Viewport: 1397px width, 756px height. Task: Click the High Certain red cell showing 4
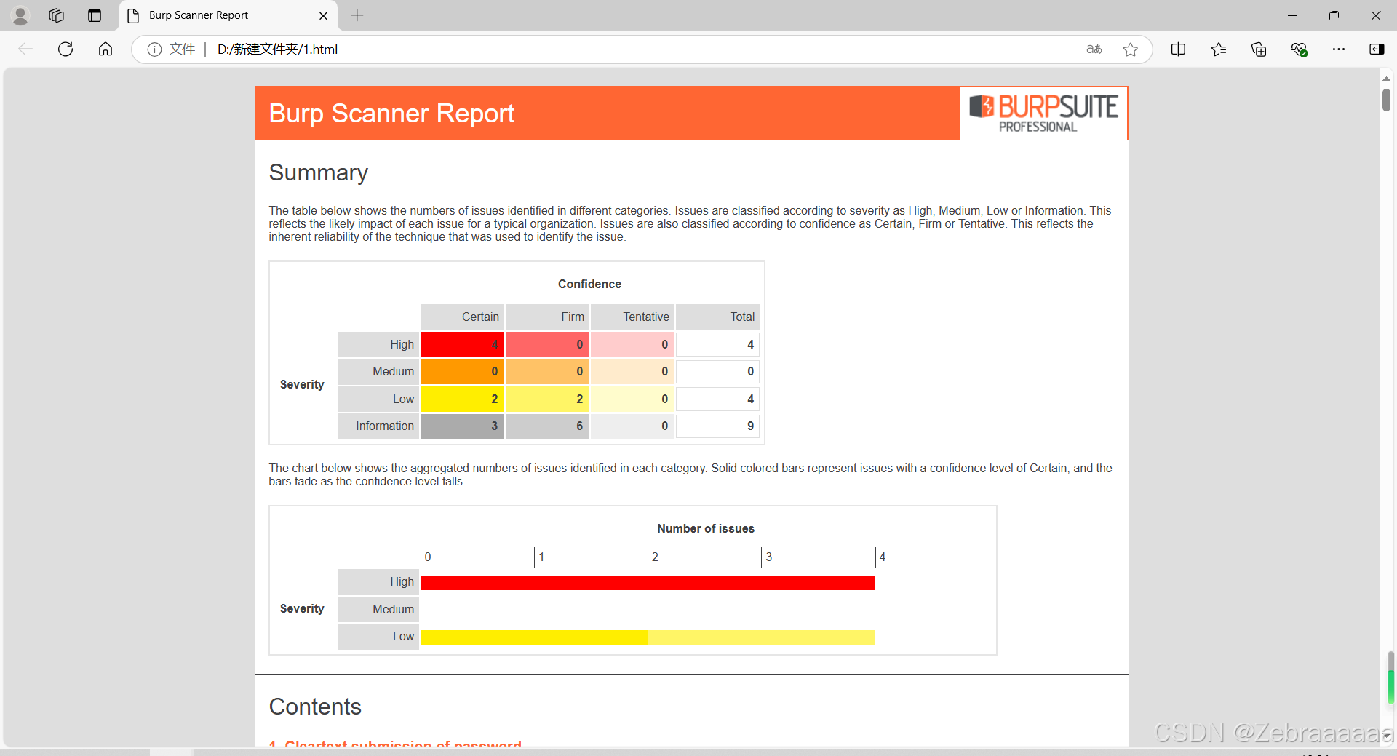pos(462,344)
